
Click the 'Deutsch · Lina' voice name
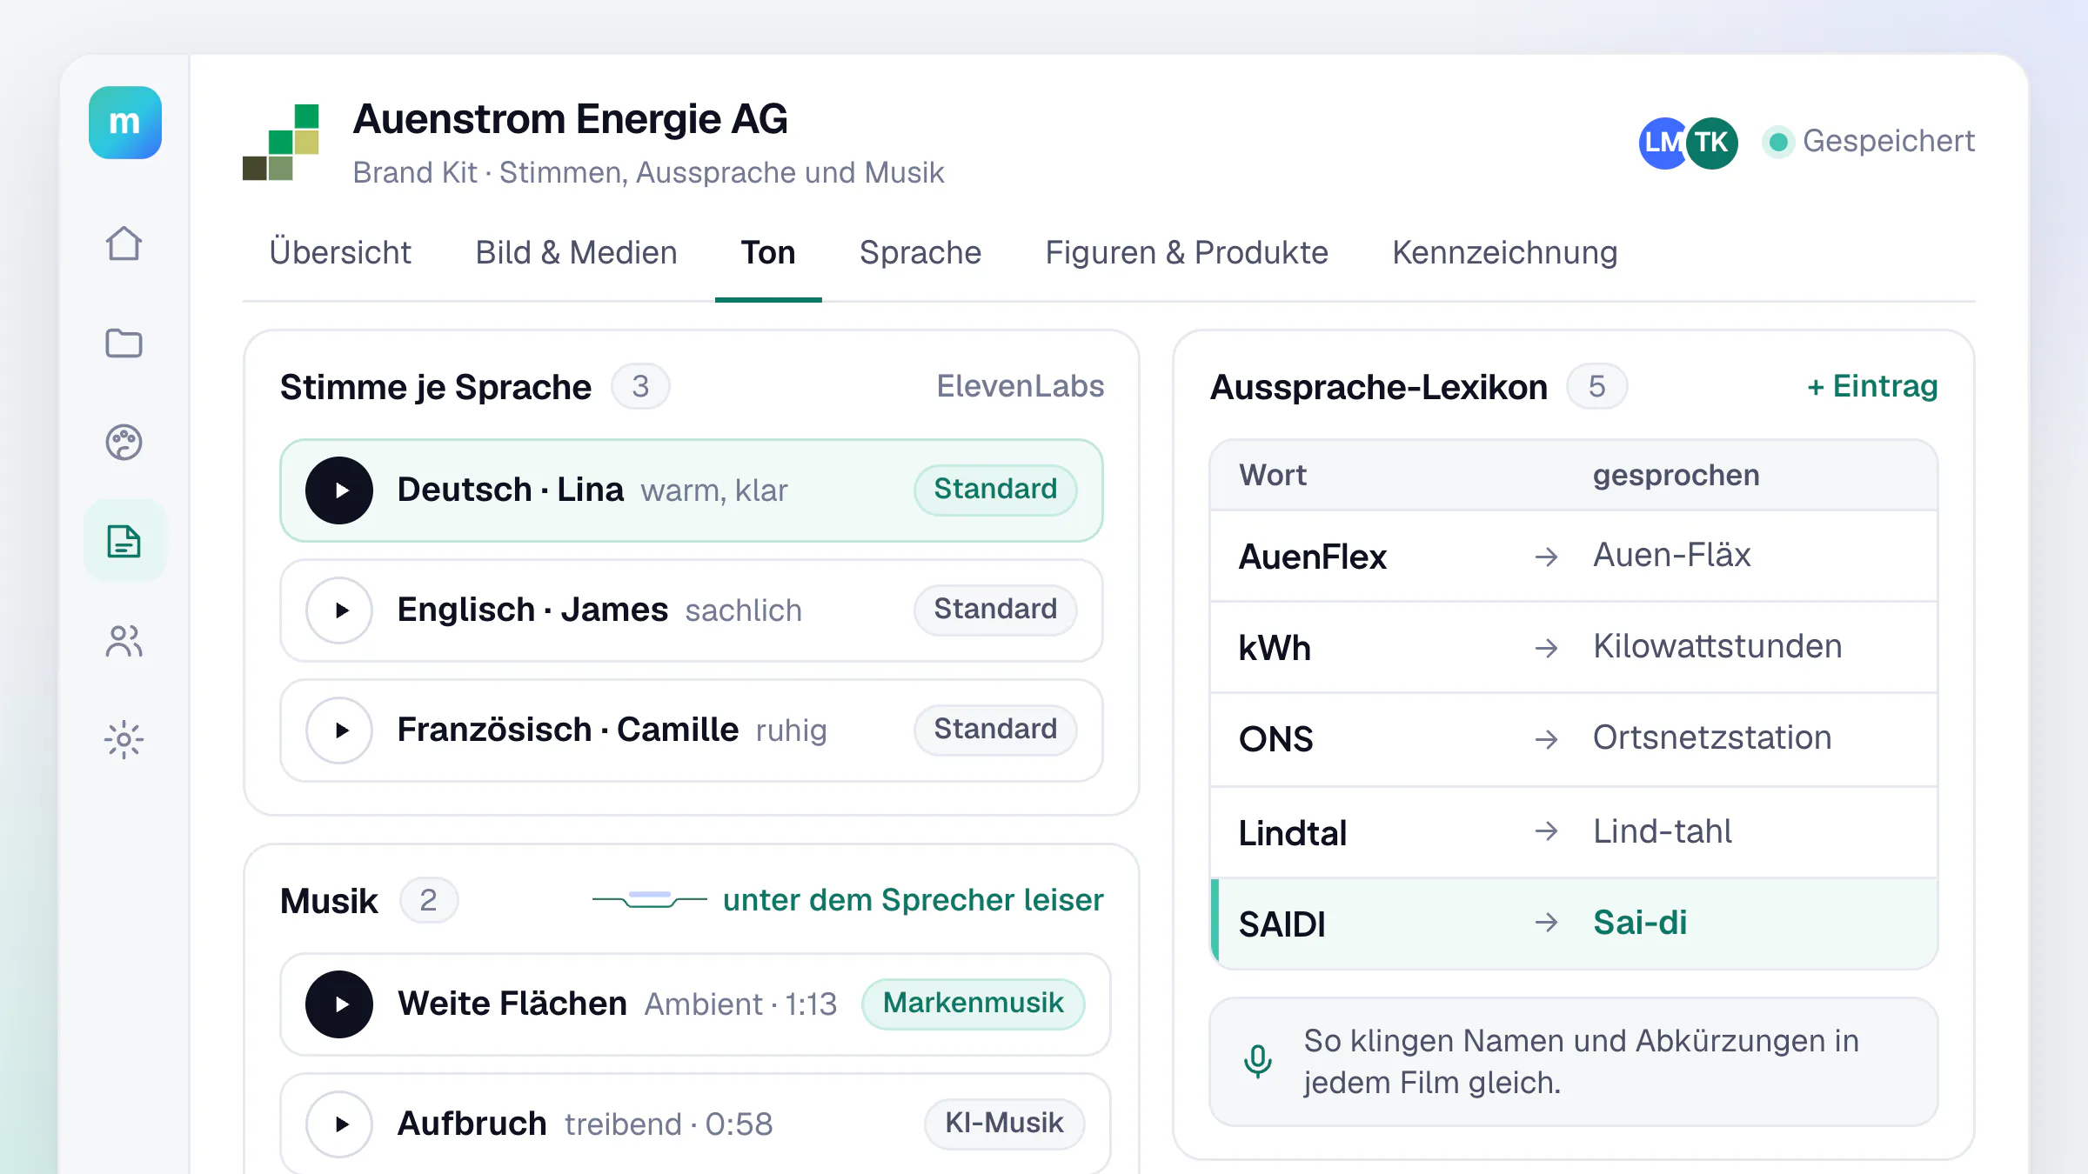[x=511, y=490]
